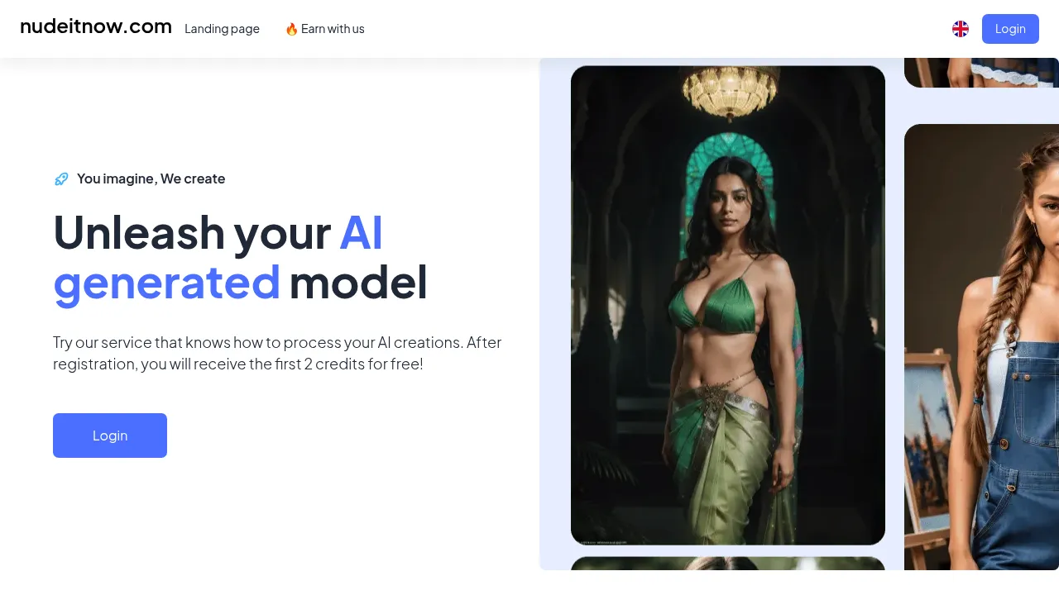Click the easel painting in right image
The height and width of the screenshot is (595, 1059).
click(x=927, y=438)
